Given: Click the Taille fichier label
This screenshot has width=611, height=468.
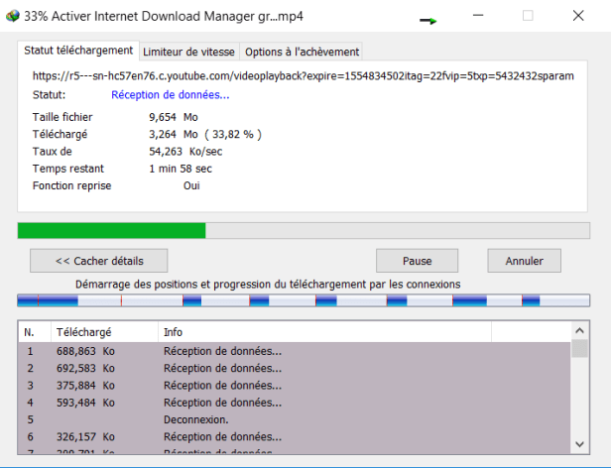Looking at the screenshot, I should click(62, 117).
